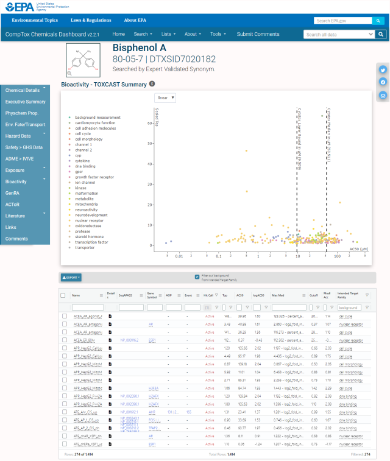
Task: Open the Name column menu icon
Action: [x=101, y=295]
